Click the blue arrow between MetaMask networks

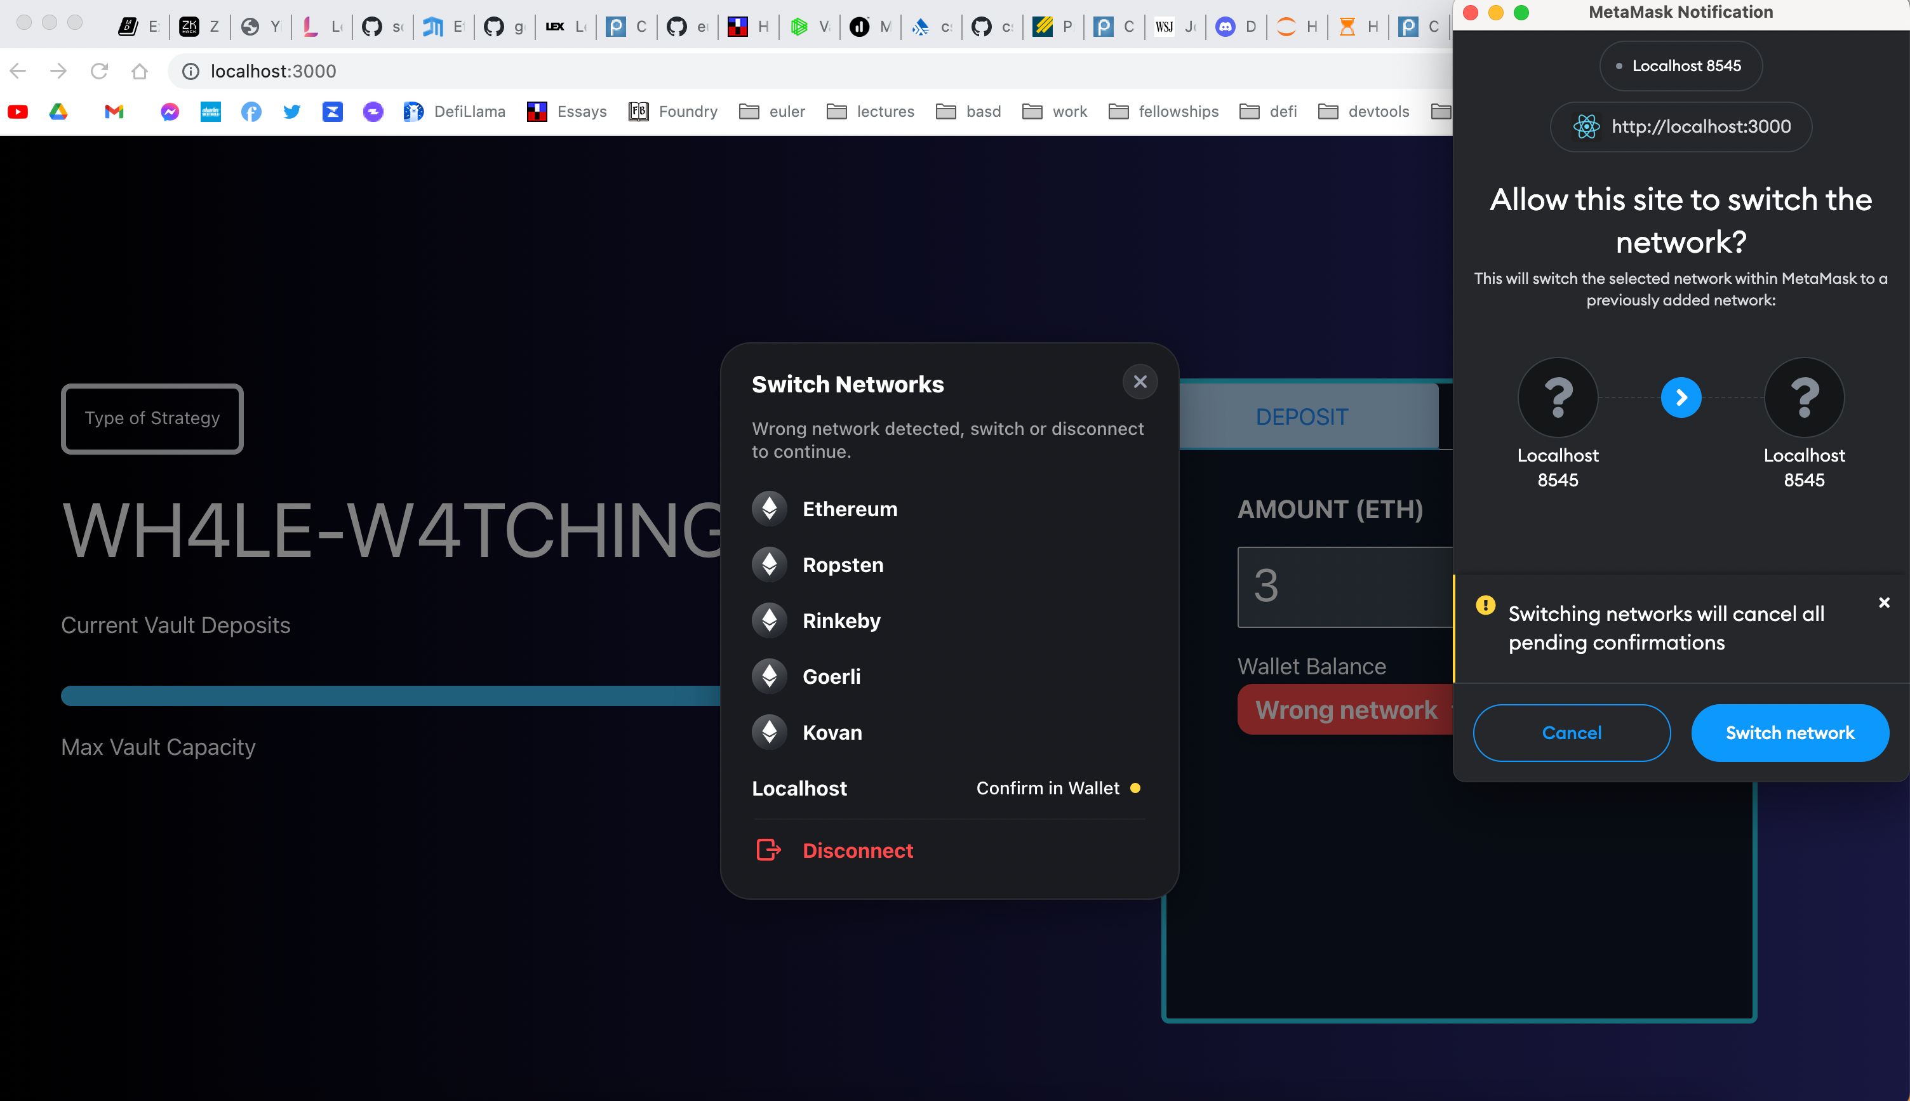pyautogui.click(x=1681, y=397)
